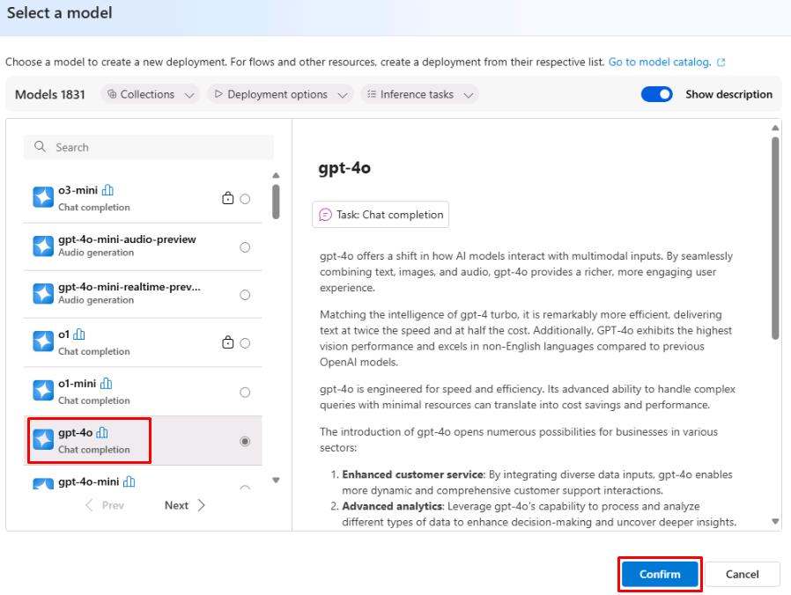Click into the Search models field
This screenshot has width=791, height=595.
pyautogui.click(x=148, y=147)
